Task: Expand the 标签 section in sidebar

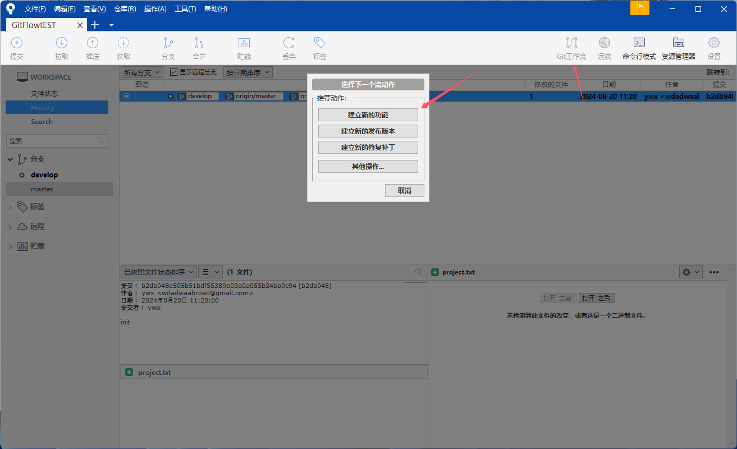Action: [10, 207]
